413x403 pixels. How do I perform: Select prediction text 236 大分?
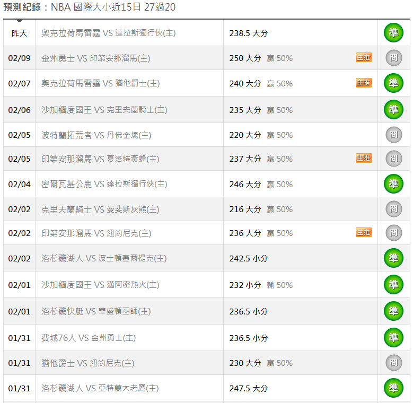245,233
